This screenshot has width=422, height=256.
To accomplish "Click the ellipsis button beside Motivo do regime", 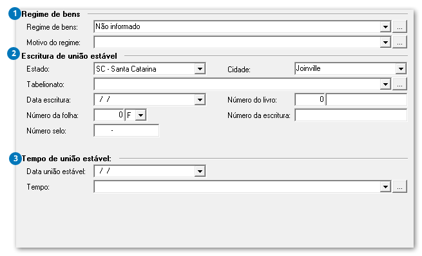I will pos(399,43).
